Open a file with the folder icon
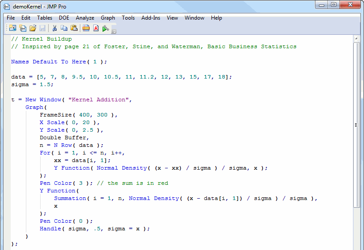 pos(33,28)
